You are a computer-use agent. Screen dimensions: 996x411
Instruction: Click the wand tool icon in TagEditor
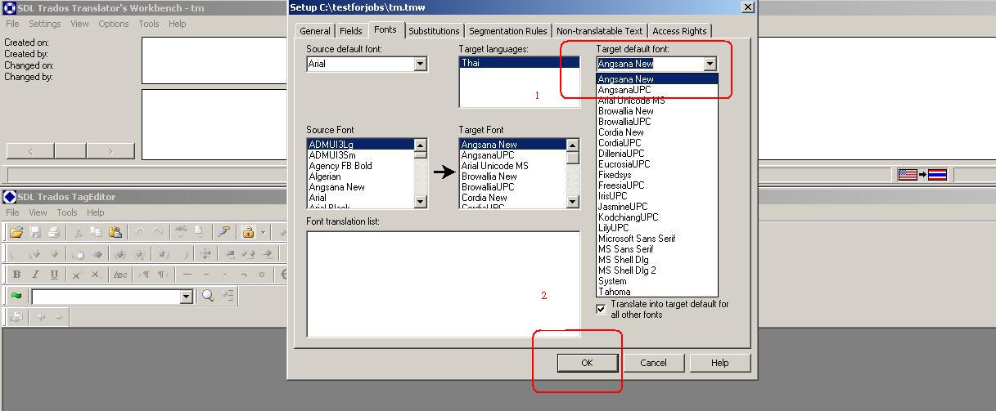[223, 233]
